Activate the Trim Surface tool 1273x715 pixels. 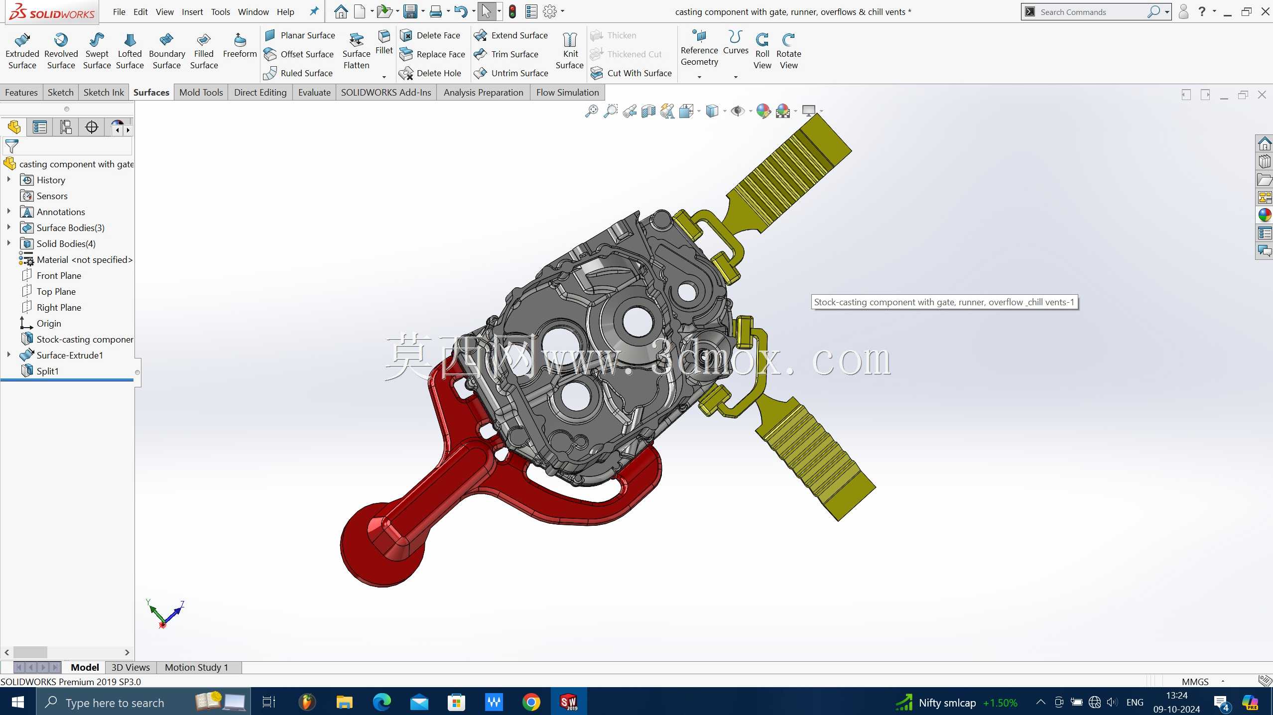coord(507,54)
